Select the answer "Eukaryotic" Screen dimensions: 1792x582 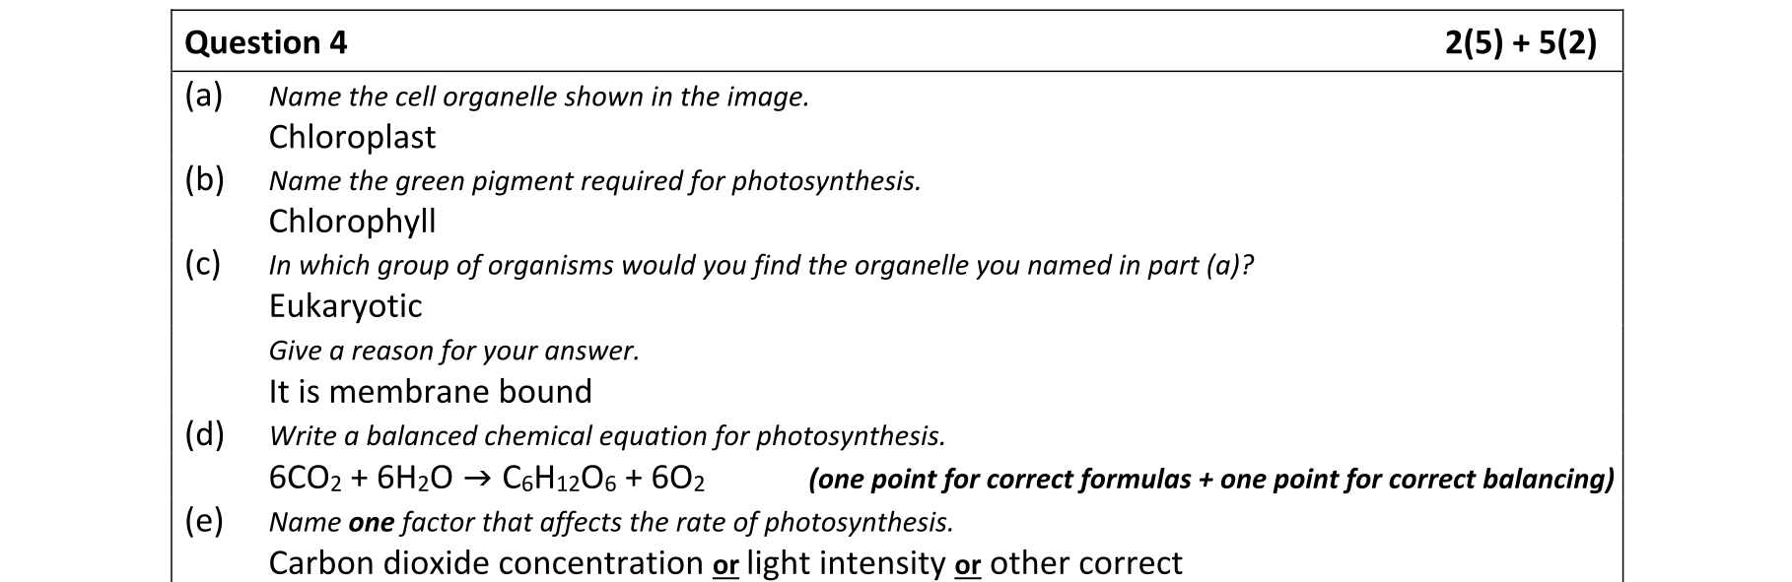[x=345, y=306]
